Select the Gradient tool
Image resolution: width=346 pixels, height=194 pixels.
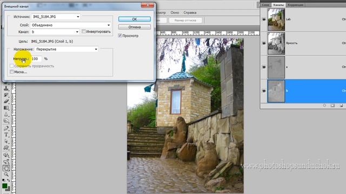tap(6, 108)
